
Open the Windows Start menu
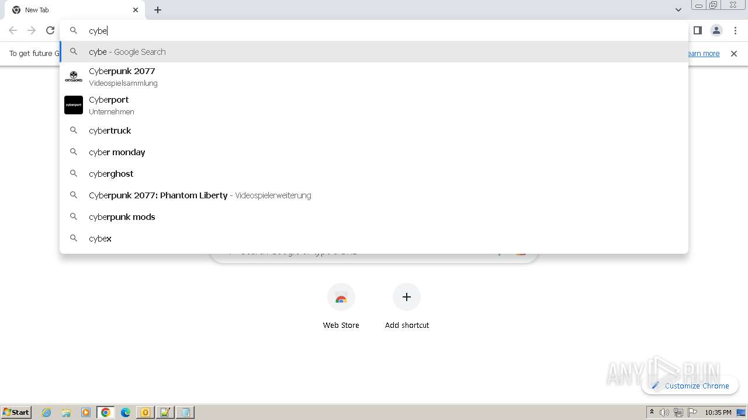(x=16, y=412)
